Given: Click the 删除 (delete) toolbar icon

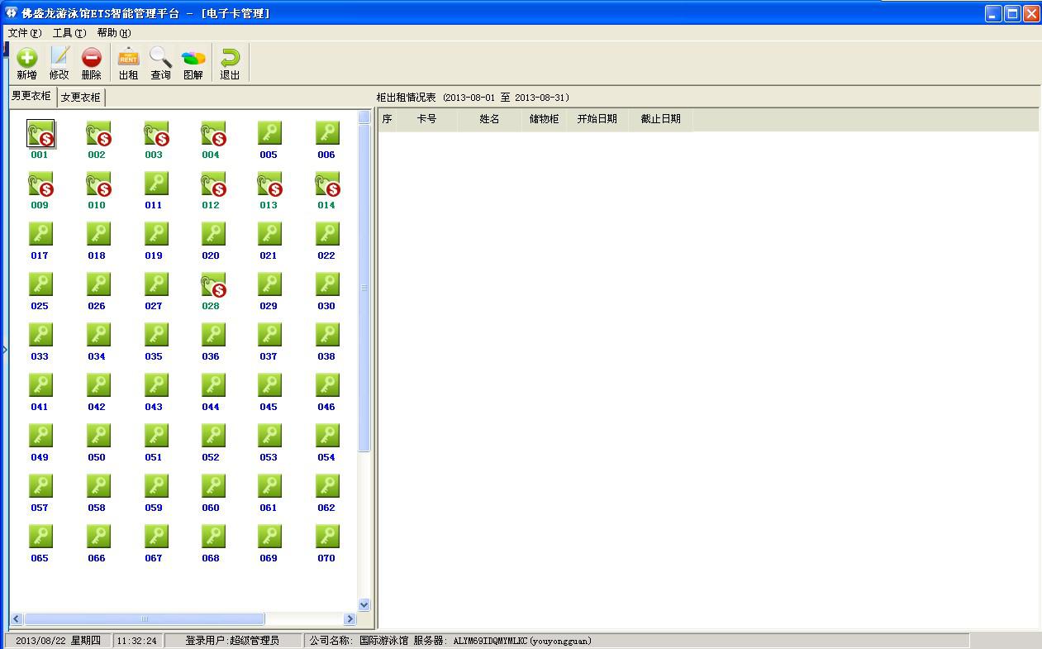Looking at the screenshot, I should [x=92, y=63].
